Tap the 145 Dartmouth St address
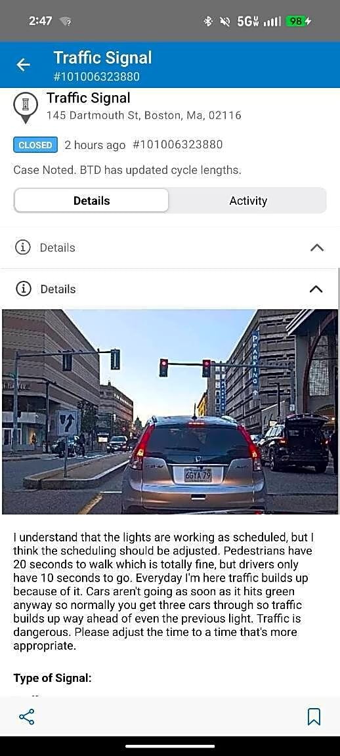340x756 pixels. coord(144,115)
